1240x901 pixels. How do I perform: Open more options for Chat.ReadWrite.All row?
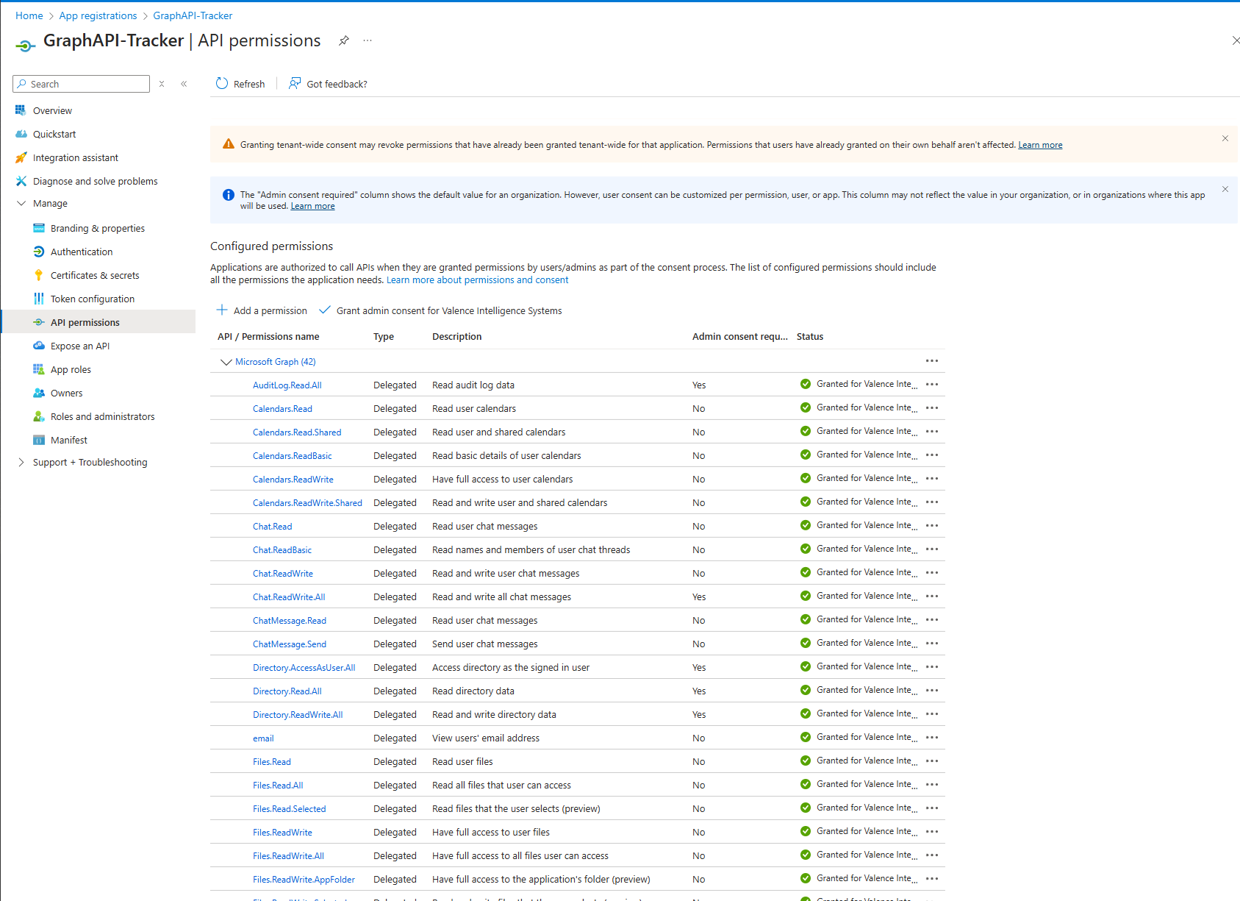coord(932,596)
